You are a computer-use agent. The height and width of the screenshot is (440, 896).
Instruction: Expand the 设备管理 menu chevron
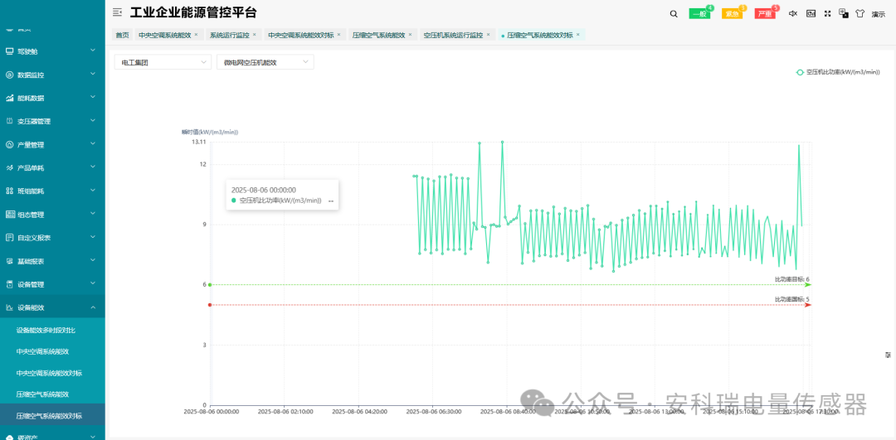(93, 283)
